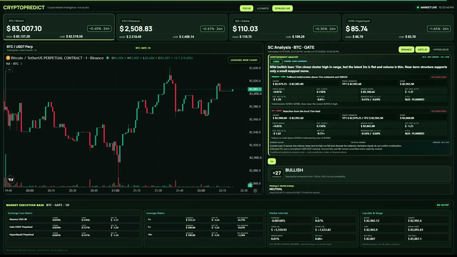Select 10× leverage row
Viewport: 457px width, 257px height.
tap(205, 235)
